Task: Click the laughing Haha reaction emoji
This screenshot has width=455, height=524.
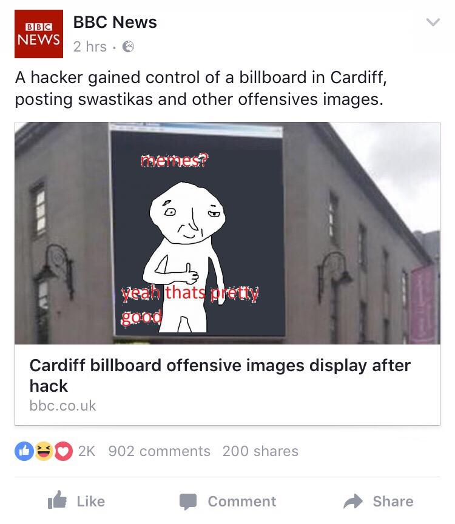Action: point(44,451)
